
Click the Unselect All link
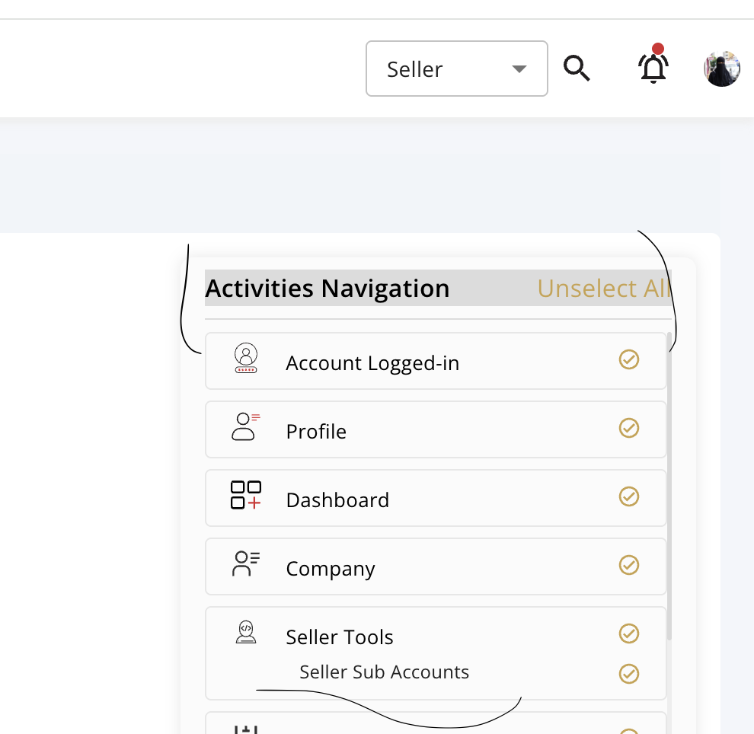click(603, 289)
